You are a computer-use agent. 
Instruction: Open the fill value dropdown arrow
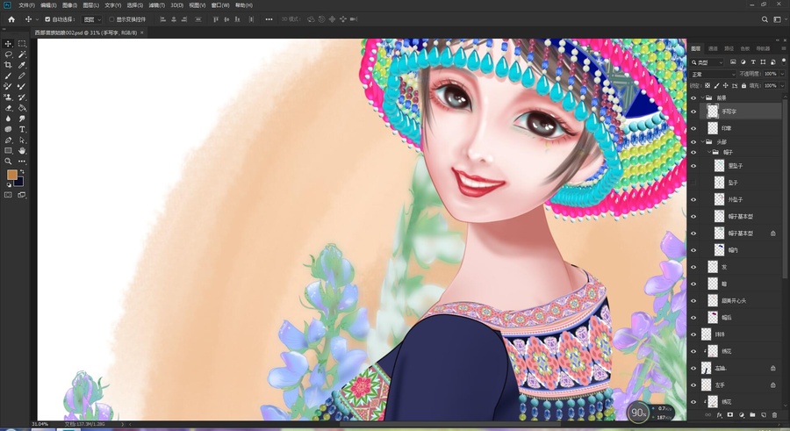tap(782, 86)
